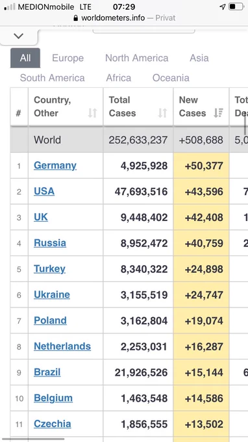Toggle New Cases descending sort icon
248x442 pixels.
point(218,113)
